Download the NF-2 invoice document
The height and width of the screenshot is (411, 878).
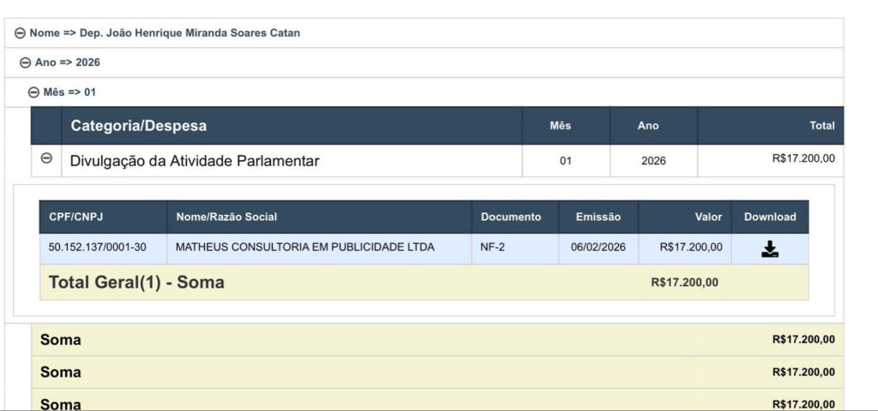(x=769, y=249)
